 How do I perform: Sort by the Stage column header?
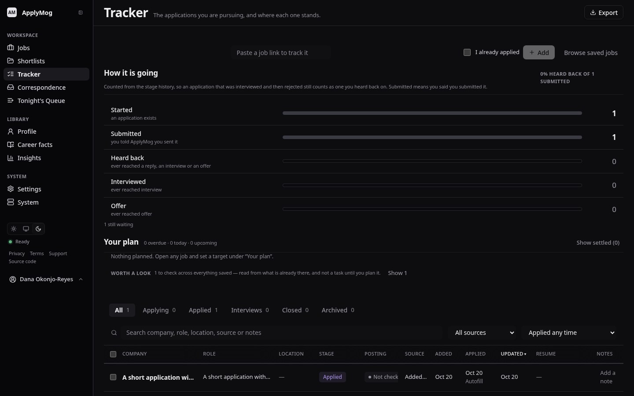(x=326, y=354)
